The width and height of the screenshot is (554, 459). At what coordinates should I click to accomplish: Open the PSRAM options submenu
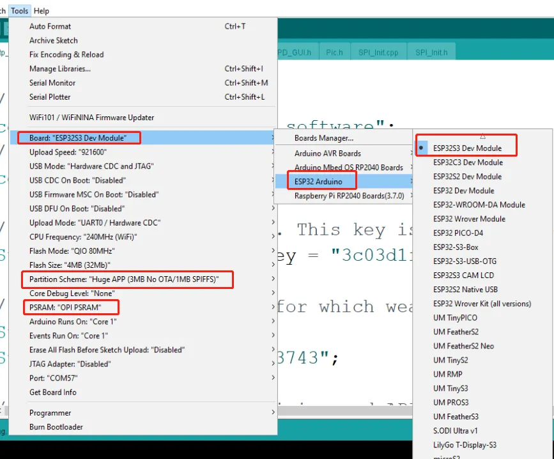coord(142,307)
